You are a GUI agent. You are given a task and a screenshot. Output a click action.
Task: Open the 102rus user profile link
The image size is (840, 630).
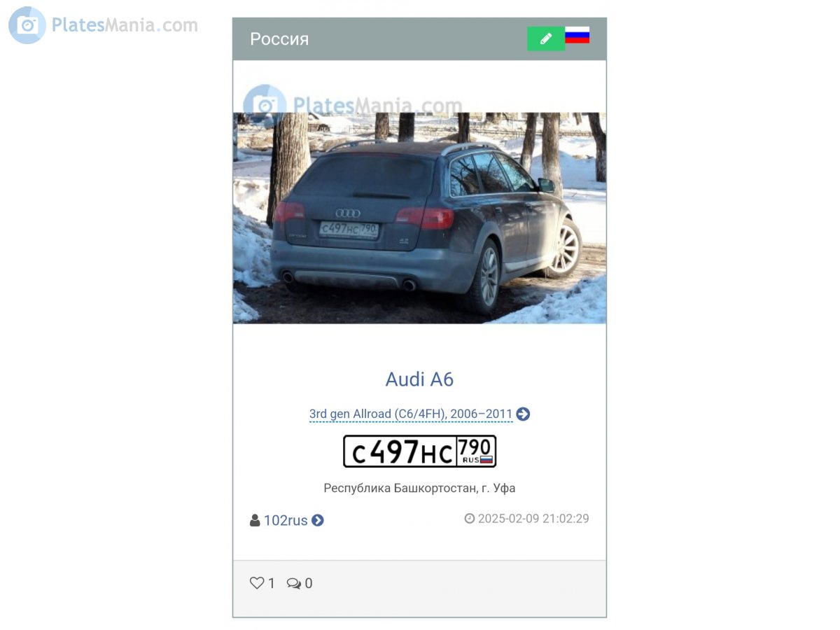286,520
